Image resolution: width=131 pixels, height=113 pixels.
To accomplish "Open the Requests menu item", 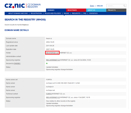I will pos(76,13).
